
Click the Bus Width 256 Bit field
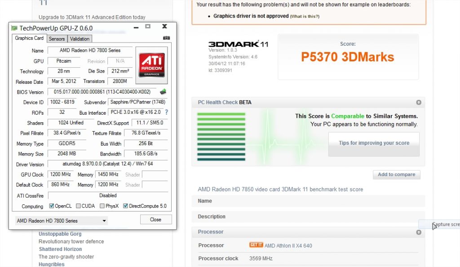pyautogui.click(x=146, y=143)
